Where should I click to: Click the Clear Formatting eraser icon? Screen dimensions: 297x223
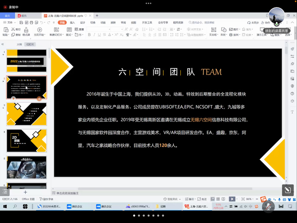point(137,29)
